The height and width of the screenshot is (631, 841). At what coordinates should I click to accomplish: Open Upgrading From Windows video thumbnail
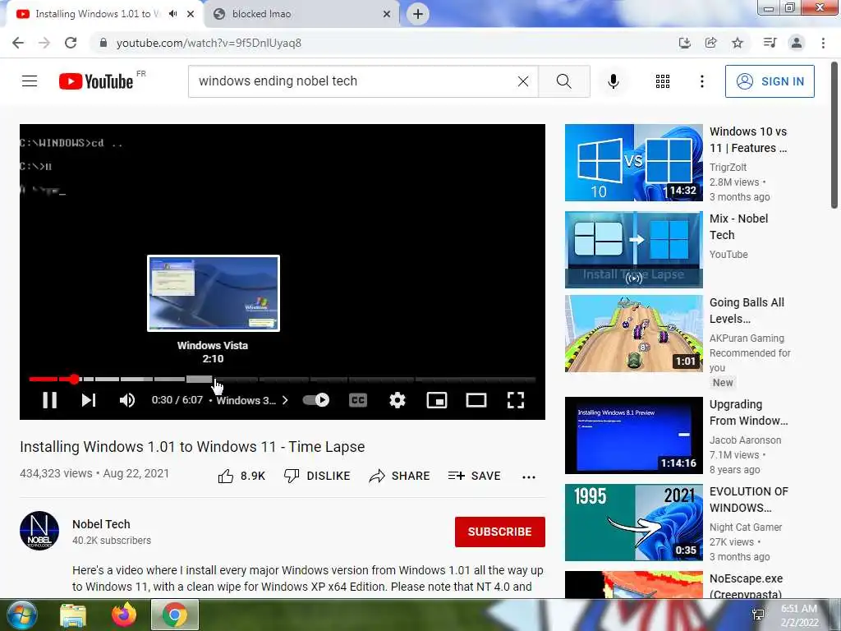pos(633,435)
